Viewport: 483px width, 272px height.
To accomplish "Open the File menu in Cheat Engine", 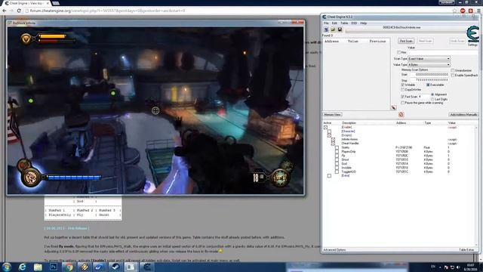I will click(x=326, y=23).
